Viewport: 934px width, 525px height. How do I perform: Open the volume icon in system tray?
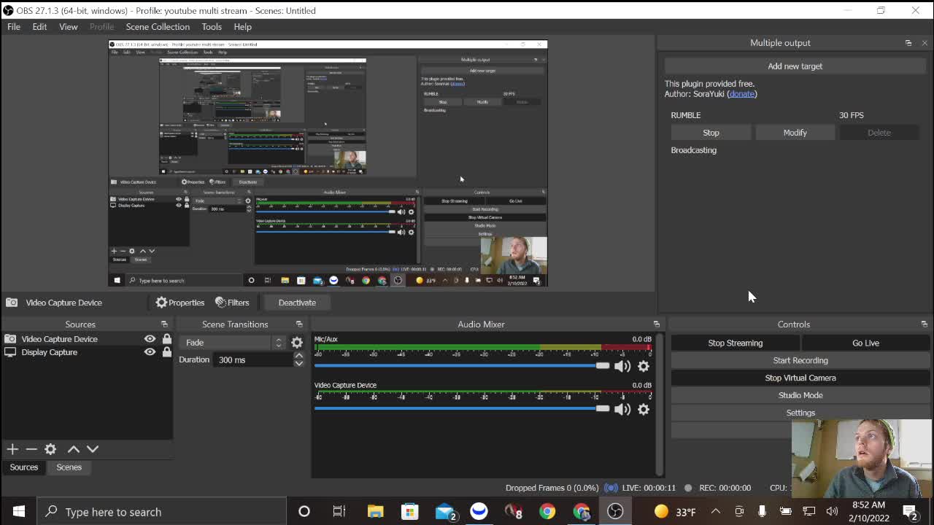(832, 512)
